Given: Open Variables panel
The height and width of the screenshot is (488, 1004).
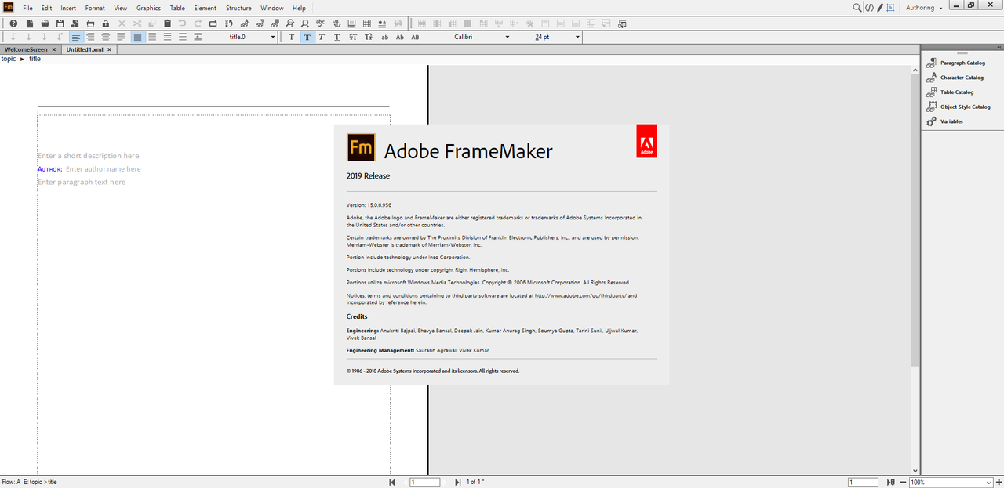Looking at the screenshot, I should (945, 121).
